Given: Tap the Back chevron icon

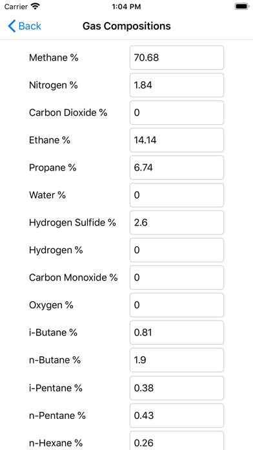Looking at the screenshot, I should [x=12, y=26].
